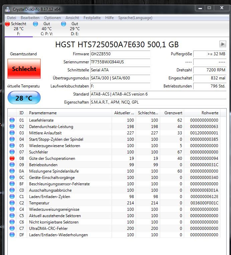Select the Temperatur parameter name
Viewport: 231px width, 255px height.
click(39, 203)
